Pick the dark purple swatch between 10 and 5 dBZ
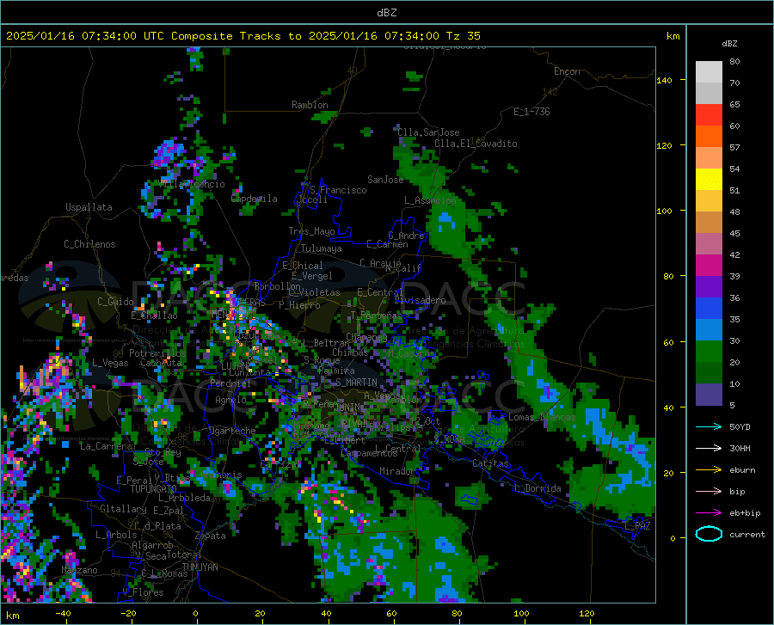Viewport: 774px width, 625px height. click(709, 395)
